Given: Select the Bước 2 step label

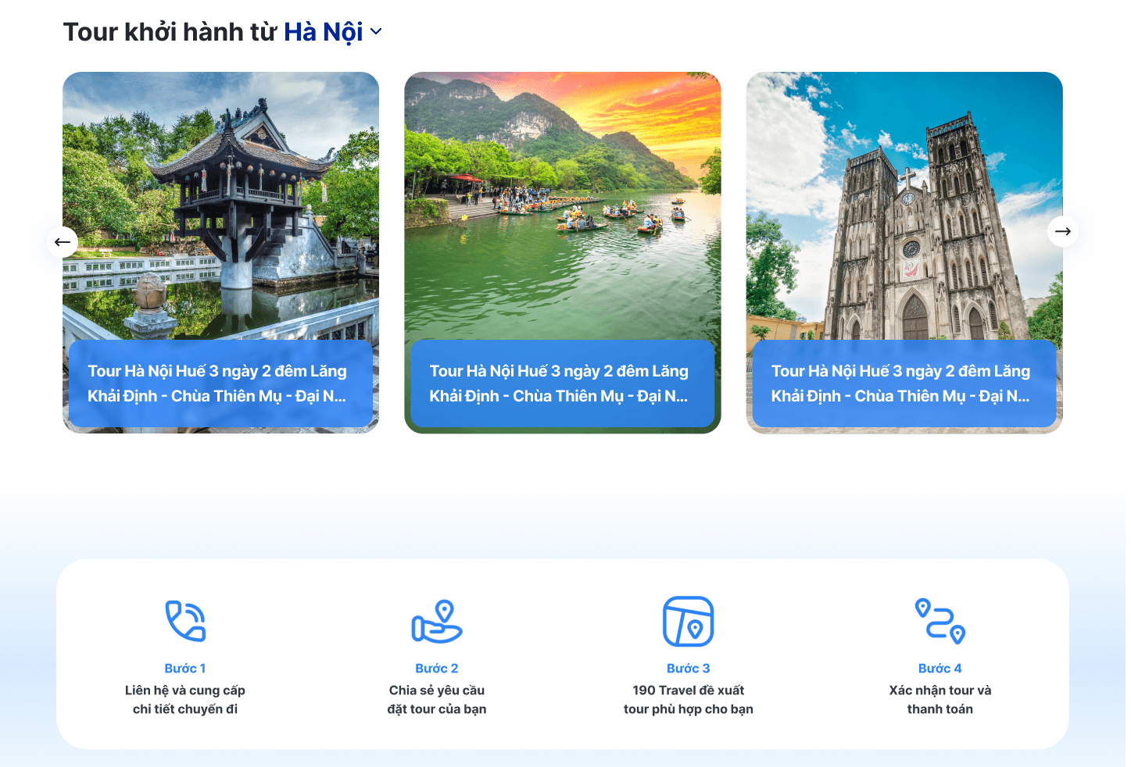Looking at the screenshot, I should click(437, 669).
